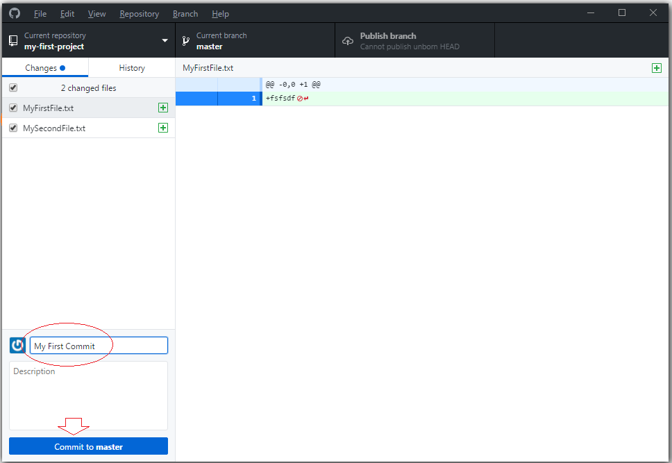Uncheck the MyFirstFile.txt checkbox
This screenshot has width=672, height=463.
(13, 108)
